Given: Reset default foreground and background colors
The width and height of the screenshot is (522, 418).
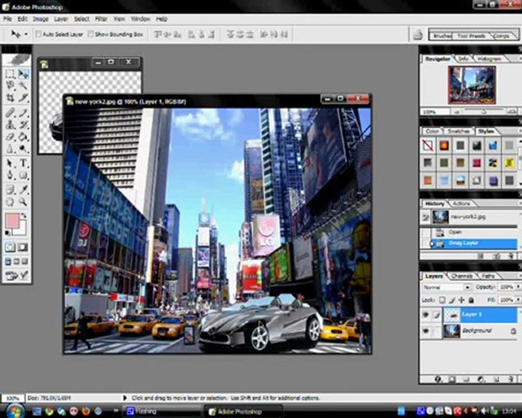Looking at the screenshot, I should pyautogui.click(x=8, y=233).
